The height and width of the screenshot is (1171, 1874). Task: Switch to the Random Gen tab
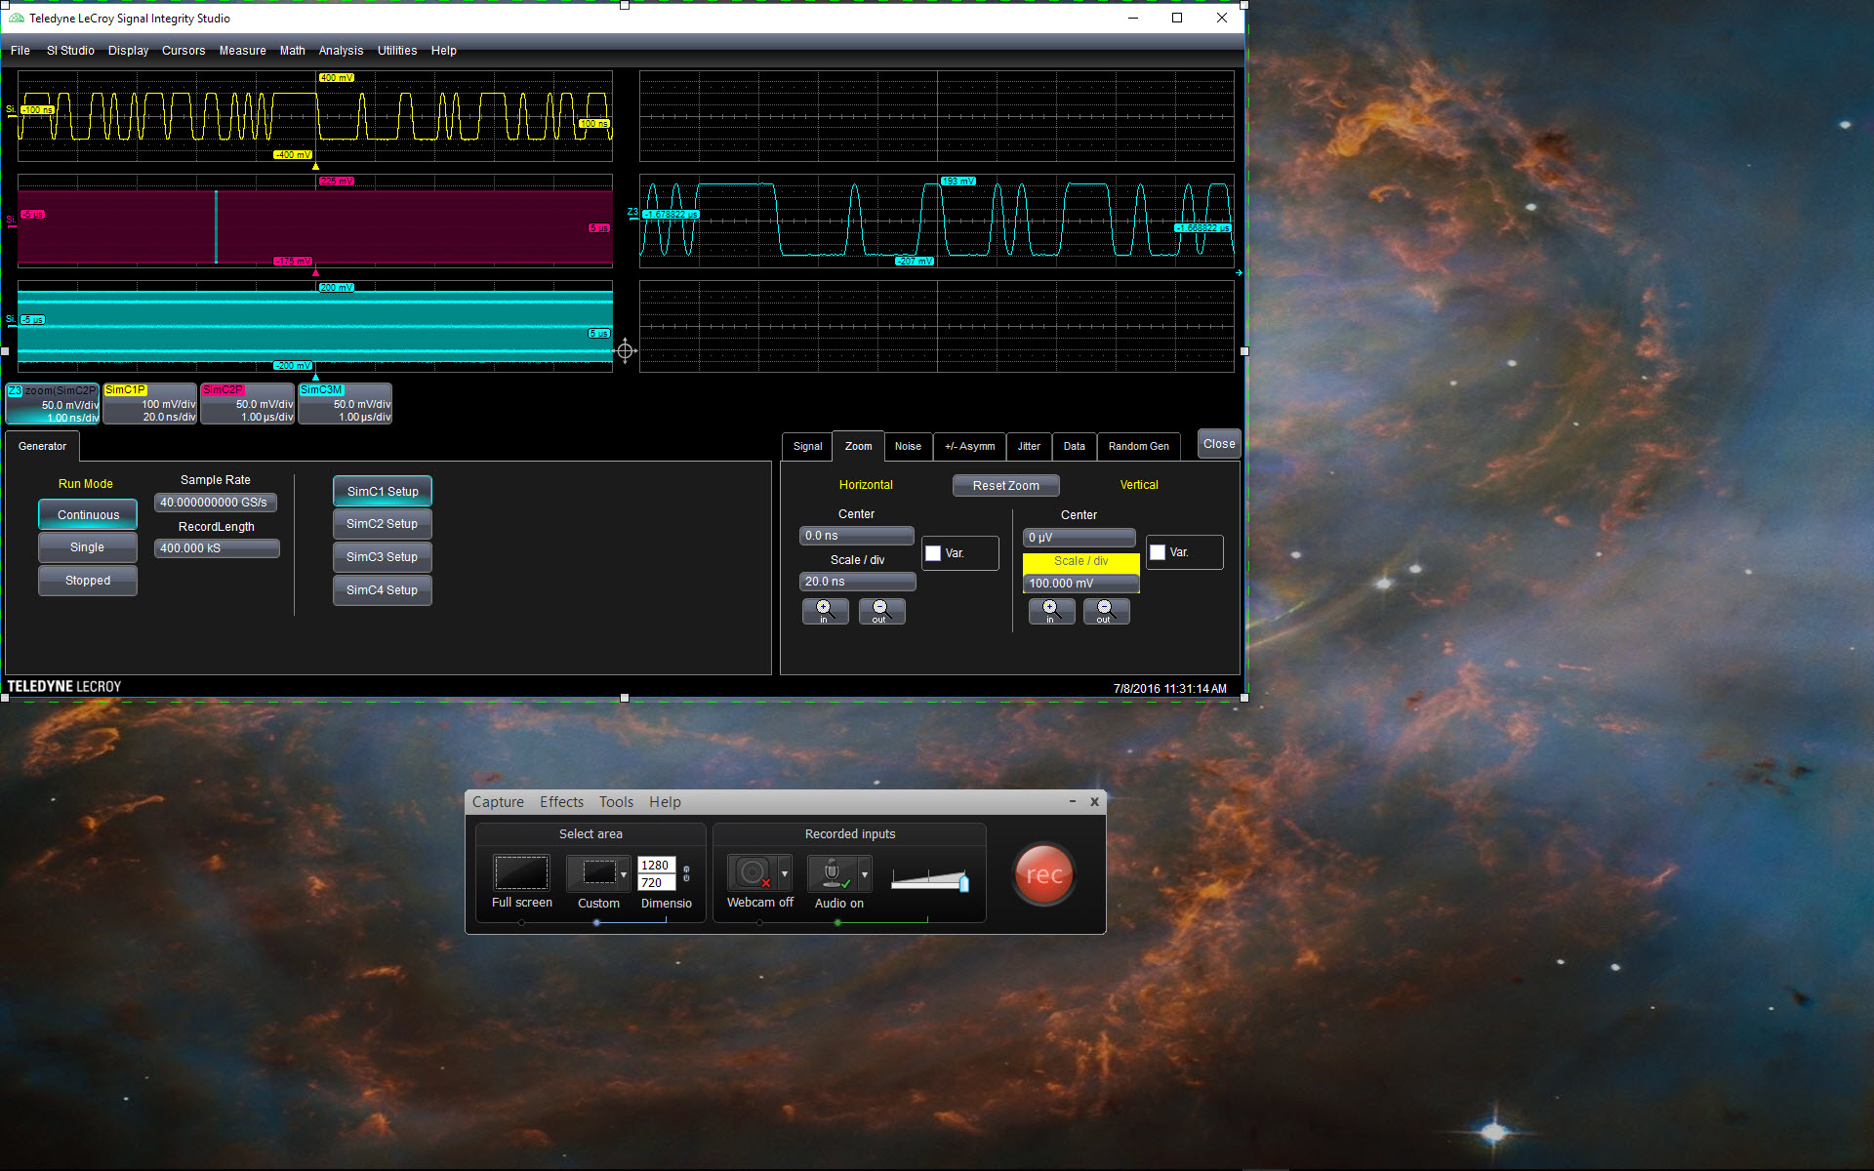[1138, 446]
